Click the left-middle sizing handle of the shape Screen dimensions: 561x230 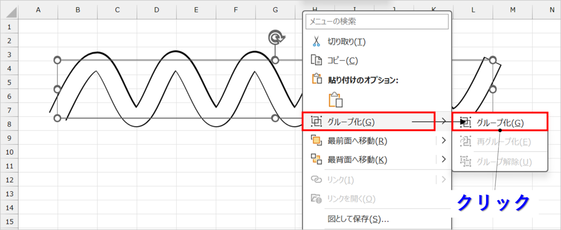click(57, 89)
